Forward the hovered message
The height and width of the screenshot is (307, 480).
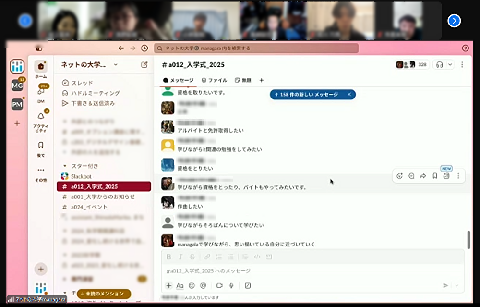click(423, 176)
